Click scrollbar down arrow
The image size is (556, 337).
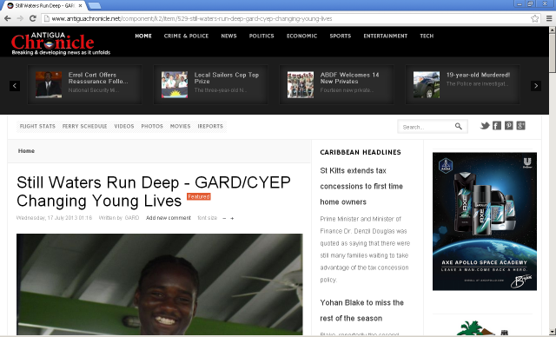point(553,332)
